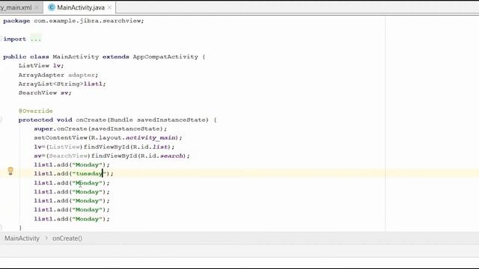Click the 'ListView lv;' declaration
Image resolution: width=479 pixels, height=269 pixels.
[x=41, y=66]
